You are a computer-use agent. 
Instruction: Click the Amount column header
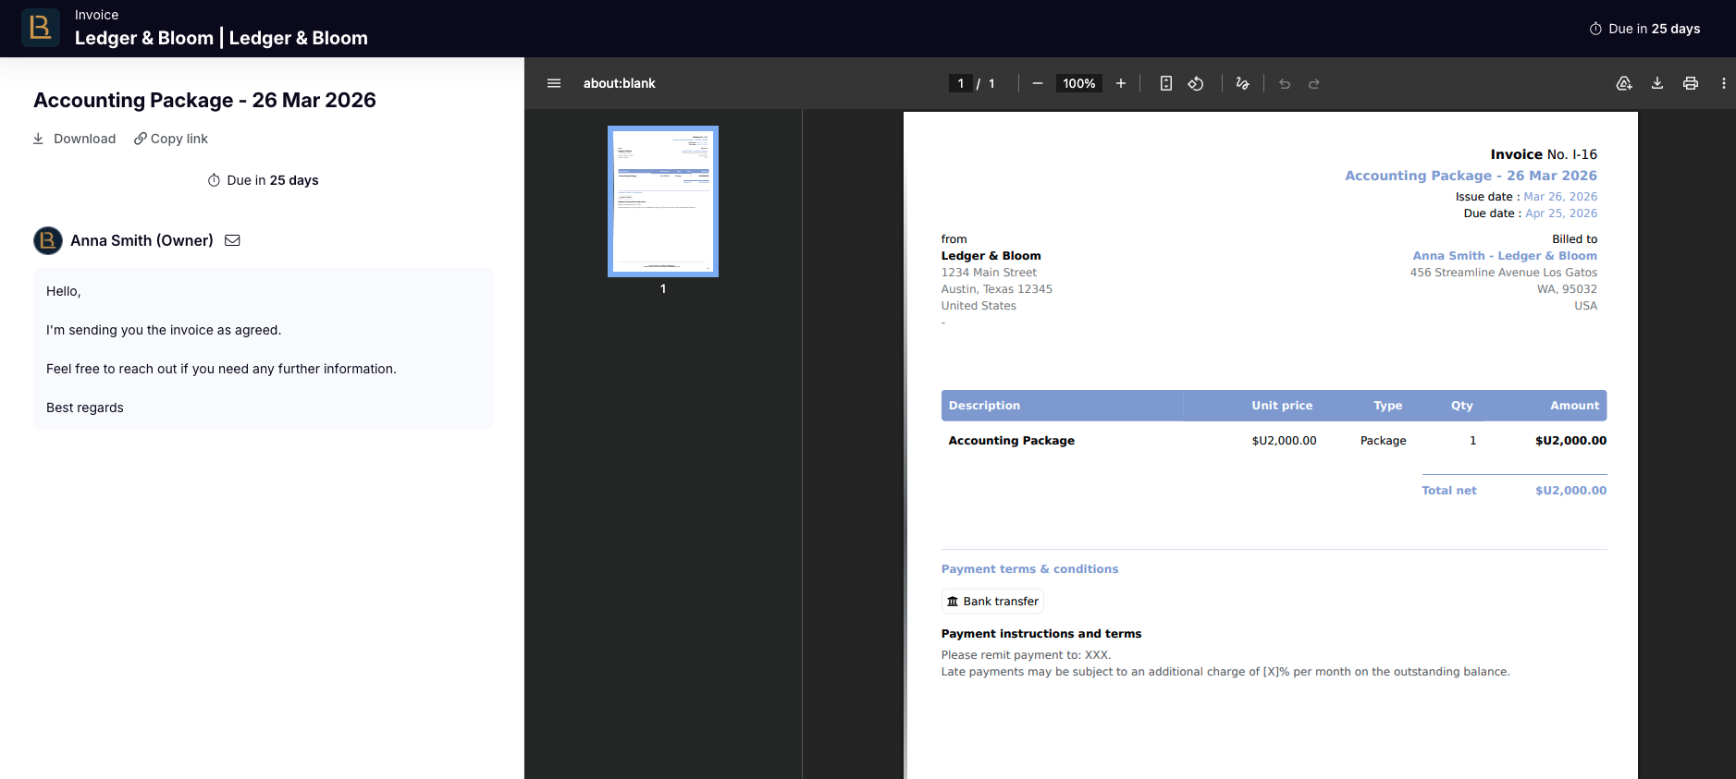(x=1574, y=406)
